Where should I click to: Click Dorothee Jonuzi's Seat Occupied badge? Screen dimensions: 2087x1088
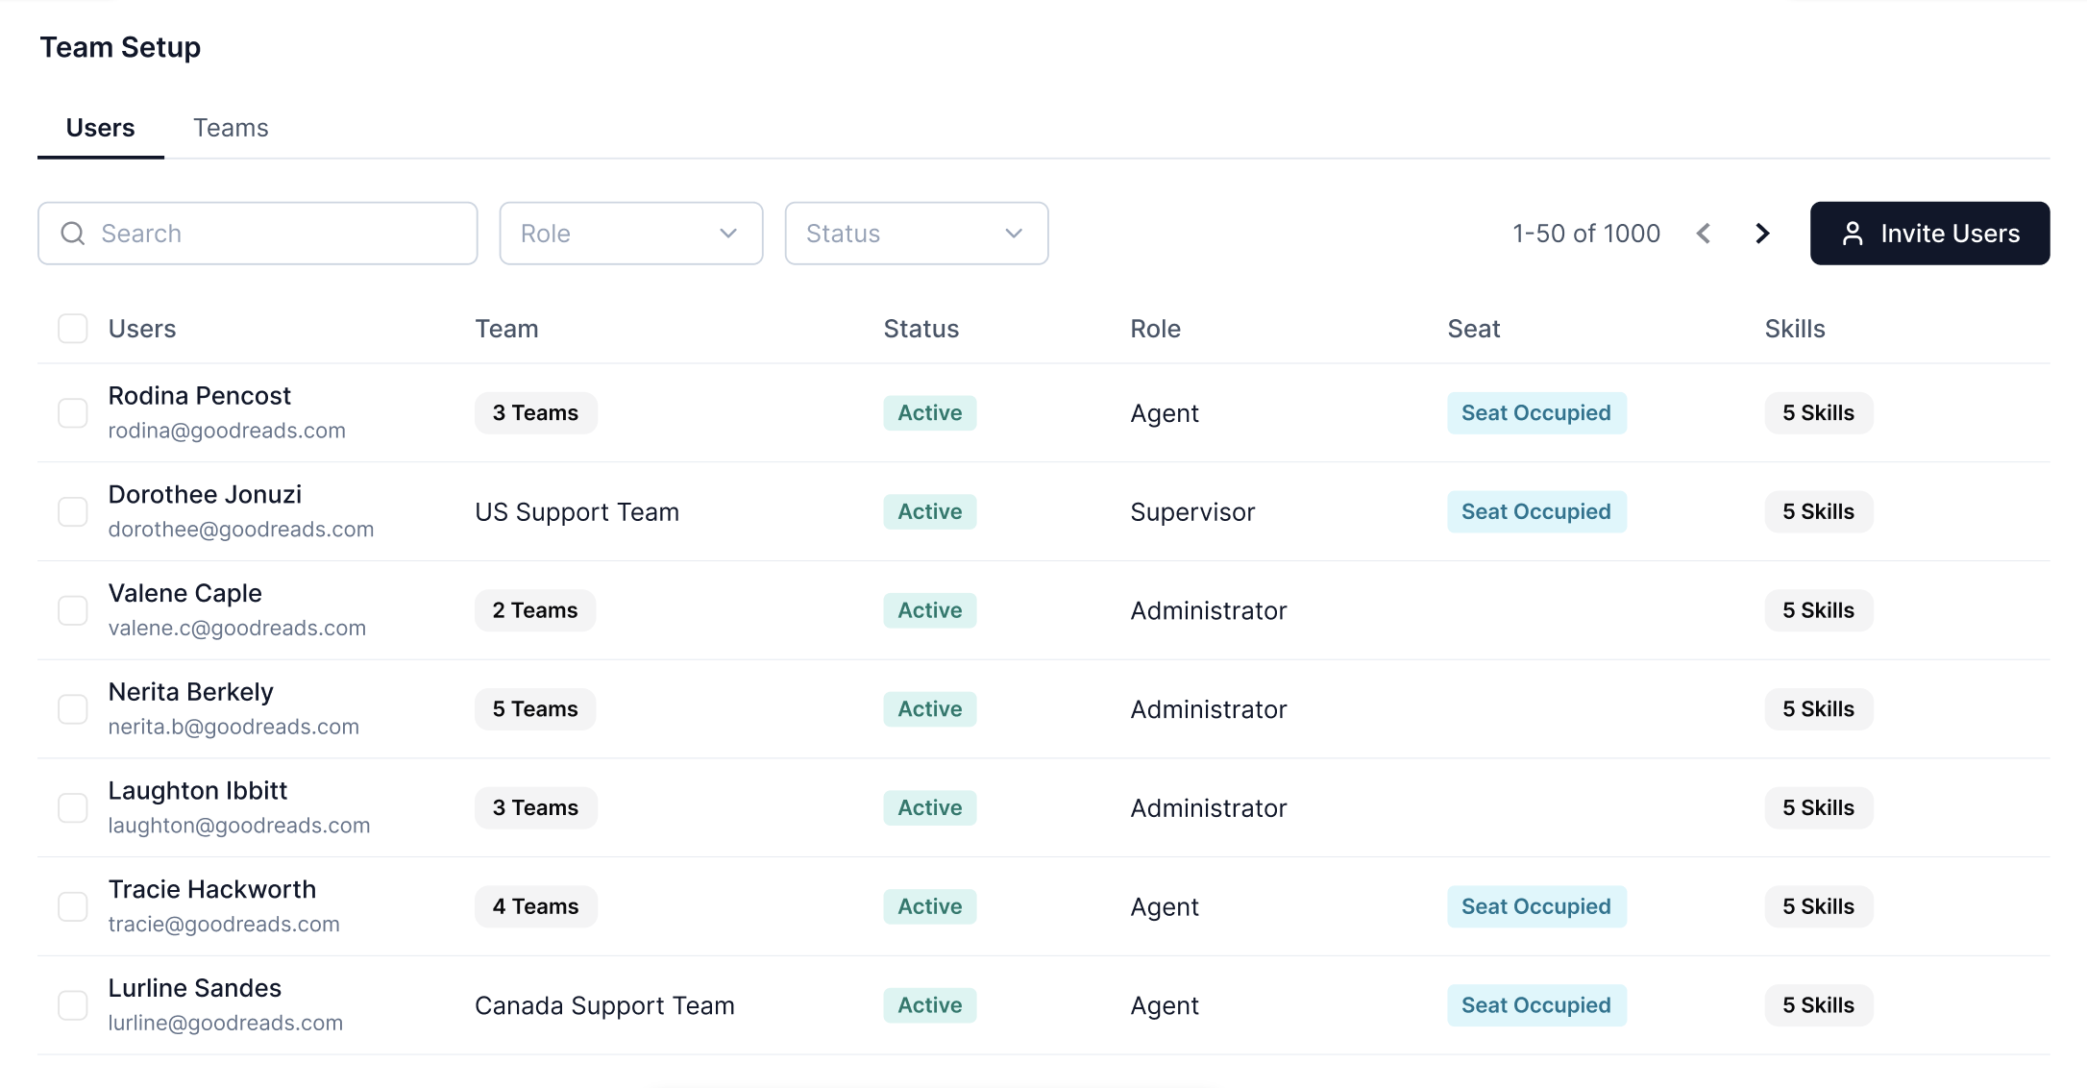(x=1535, y=512)
